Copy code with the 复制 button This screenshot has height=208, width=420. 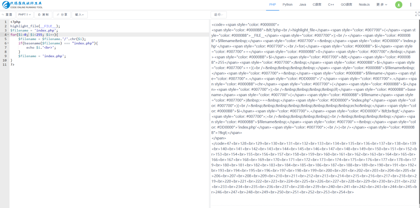click(x=43, y=14)
